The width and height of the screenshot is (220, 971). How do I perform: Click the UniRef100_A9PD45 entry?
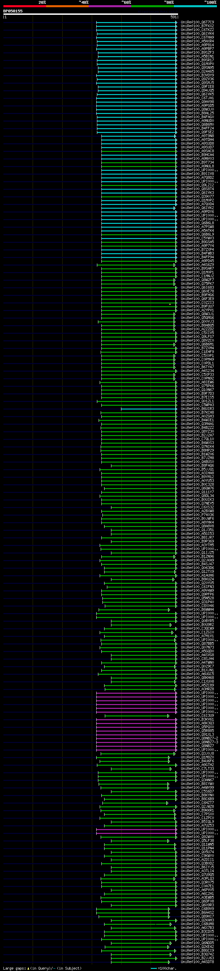197,261
